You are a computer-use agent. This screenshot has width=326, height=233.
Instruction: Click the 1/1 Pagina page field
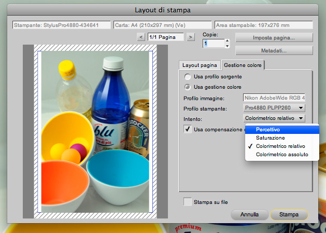coord(166,37)
